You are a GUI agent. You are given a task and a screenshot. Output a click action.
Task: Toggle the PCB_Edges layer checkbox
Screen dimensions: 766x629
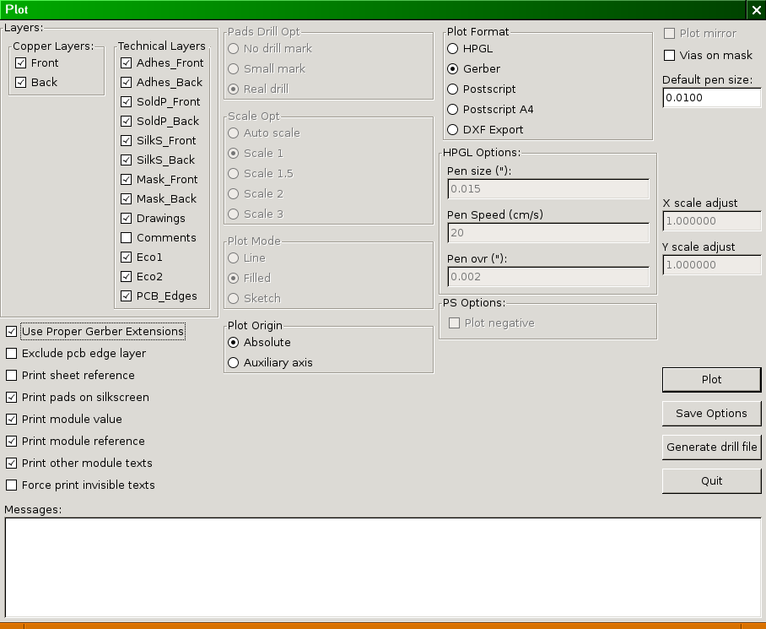point(127,296)
